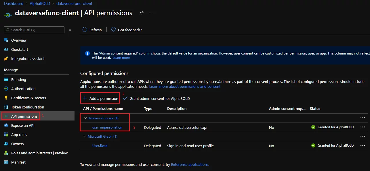Viewport: 370px width, 171px height.
Task: Open the ellipsis menu for user_impersonation row
Action: 363,127
